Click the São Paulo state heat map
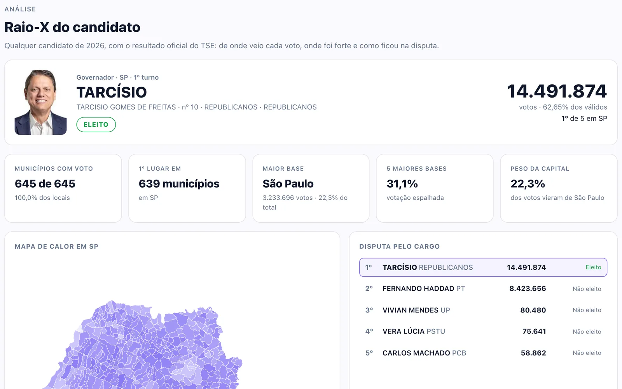 click(x=142, y=345)
